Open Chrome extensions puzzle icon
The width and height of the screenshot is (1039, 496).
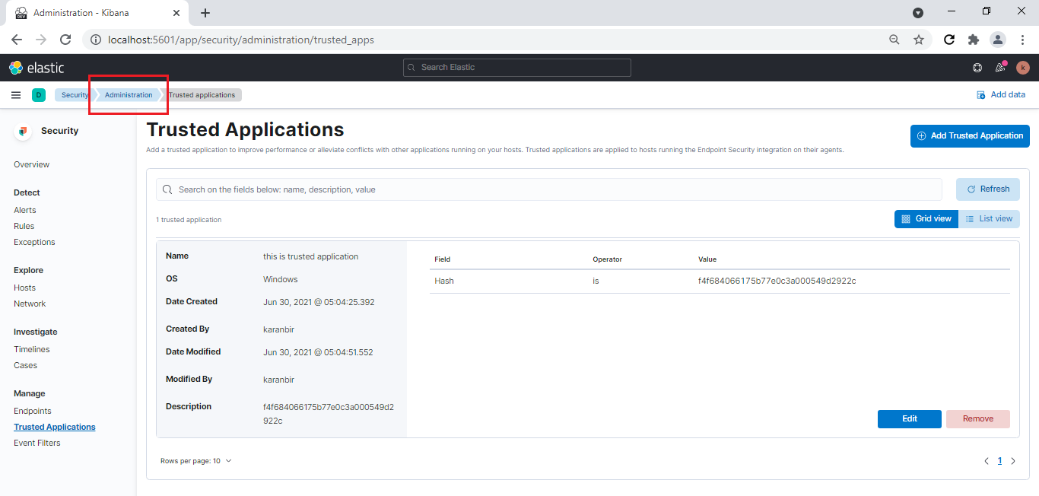coord(974,39)
